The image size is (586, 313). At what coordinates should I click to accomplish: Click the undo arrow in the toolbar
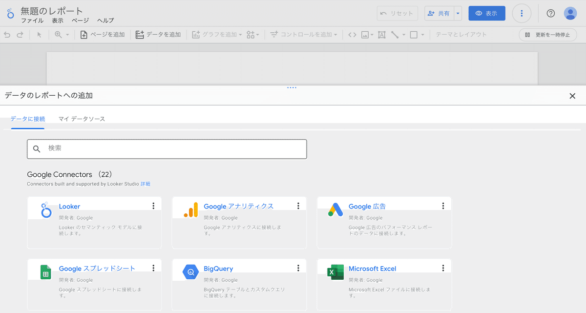coord(7,35)
